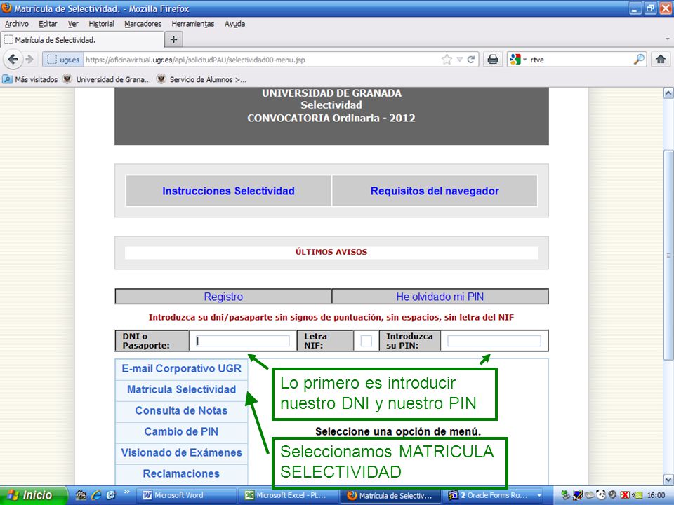This screenshot has width=674, height=505.
Task: Open the URL history dropdown arrow
Action: 459,60
